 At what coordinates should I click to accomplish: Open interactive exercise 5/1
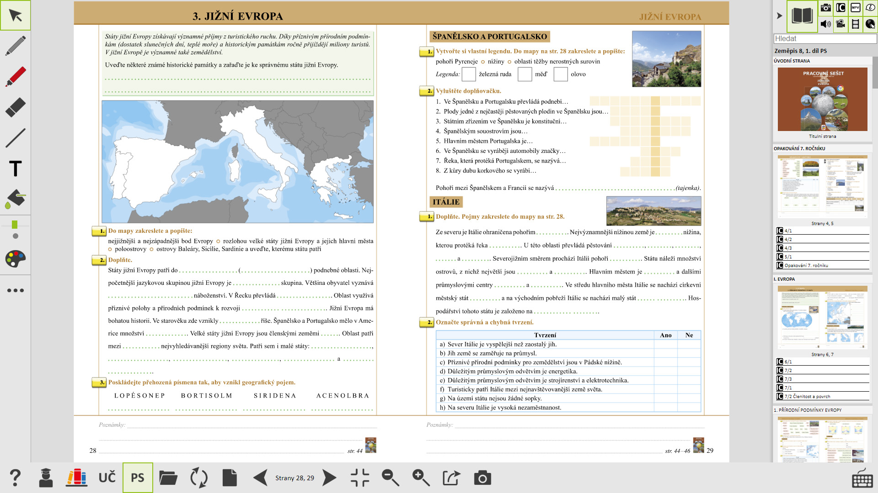(x=822, y=257)
